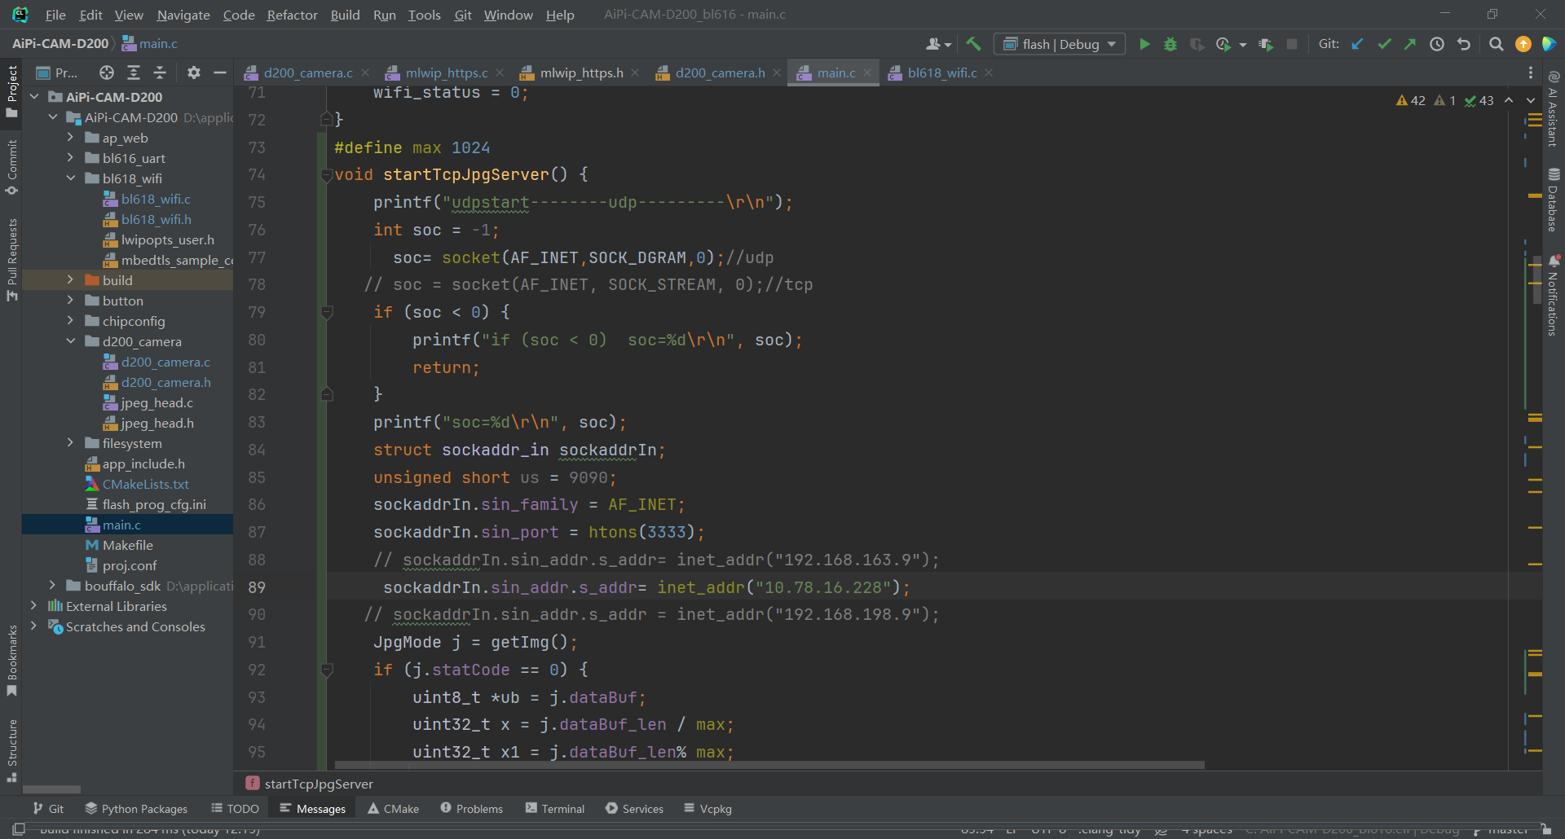The image size is (1565, 839).
Task: Collapse the bl618_wifi folder
Action: click(x=70, y=178)
